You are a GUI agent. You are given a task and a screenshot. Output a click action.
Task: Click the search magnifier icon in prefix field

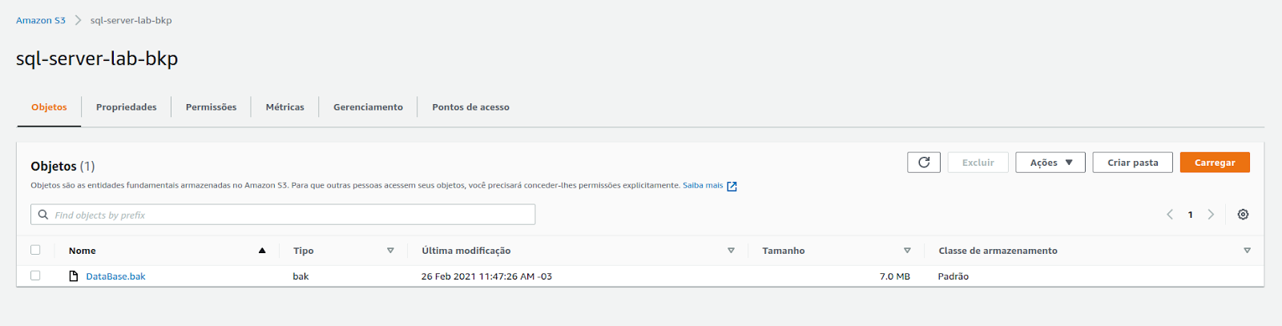[43, 215]
